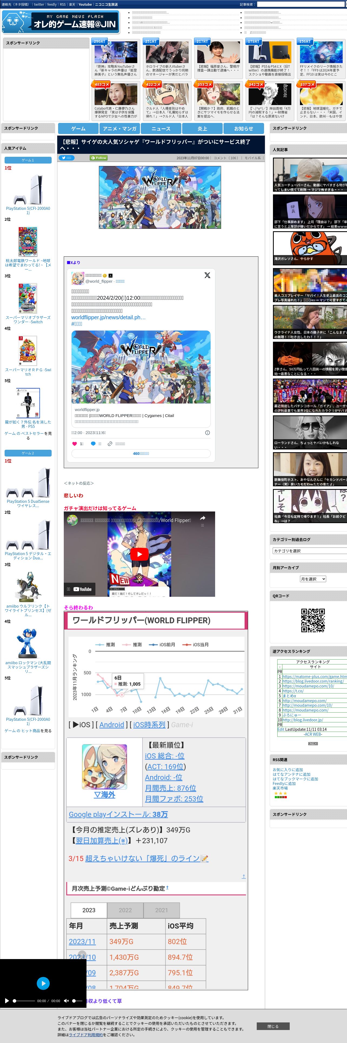Open the ゲーム navigation tab
Screen dimensions: 347x1043
coord(78,128)
